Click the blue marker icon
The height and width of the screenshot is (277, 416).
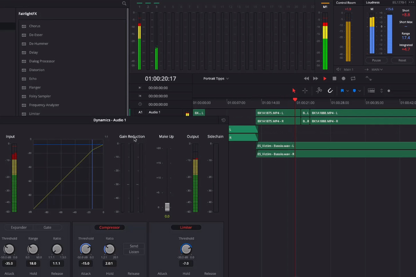(x=354, y=91)
